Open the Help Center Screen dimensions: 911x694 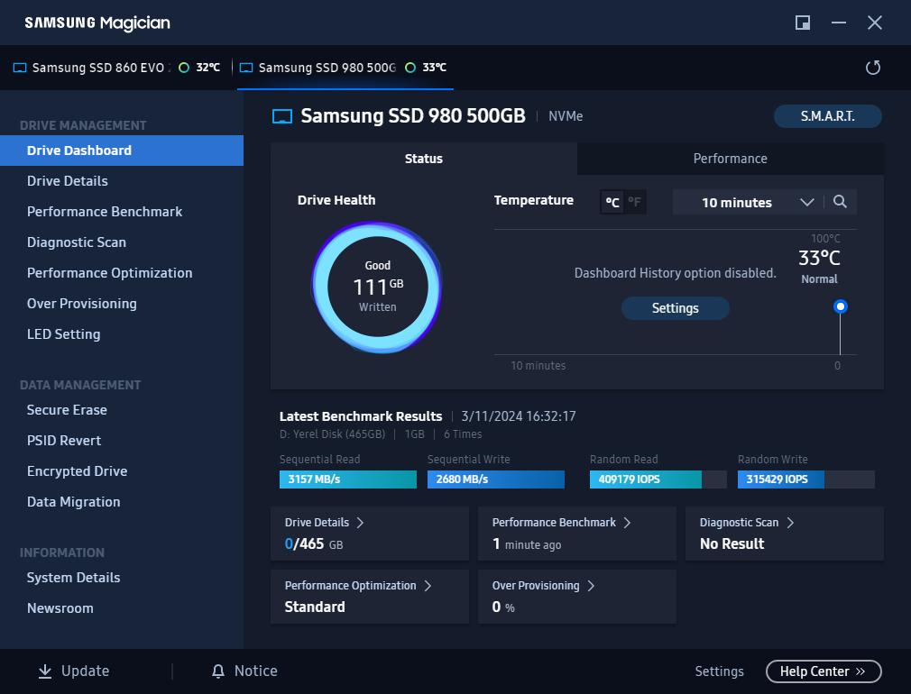click(824, 671)
